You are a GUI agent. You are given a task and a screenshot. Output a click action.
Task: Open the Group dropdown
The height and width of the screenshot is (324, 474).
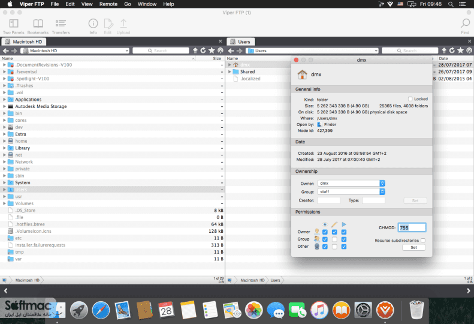[351, 191]
